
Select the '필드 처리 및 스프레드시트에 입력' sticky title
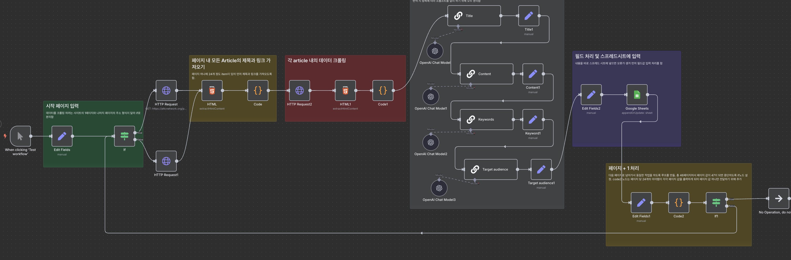coord(608,56)
